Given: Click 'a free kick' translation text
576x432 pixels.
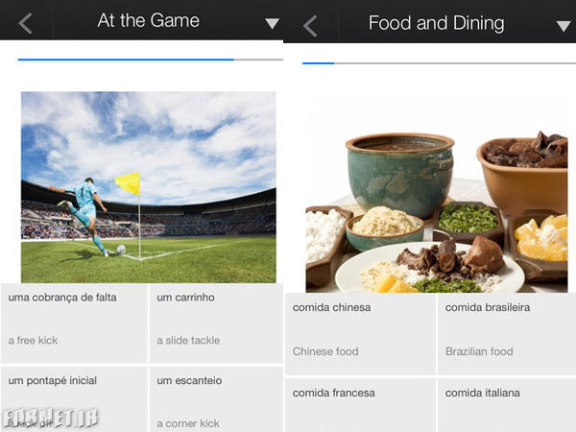Looking at the screenshot, I should click(33, 341).
